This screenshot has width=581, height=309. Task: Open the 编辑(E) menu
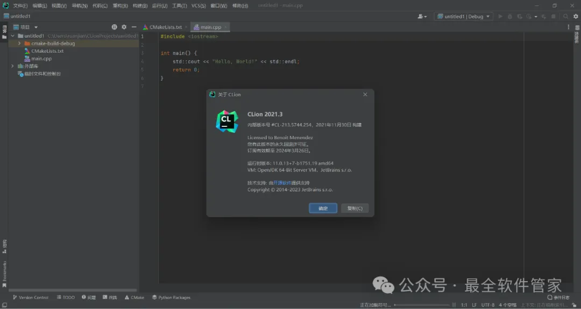point(40,5)
